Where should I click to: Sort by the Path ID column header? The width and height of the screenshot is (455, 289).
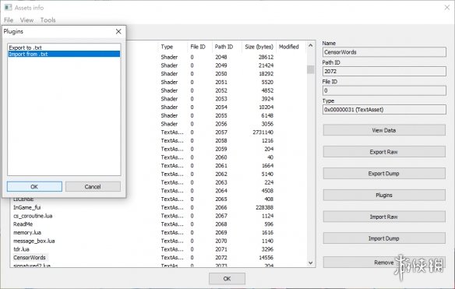(227, 47)
